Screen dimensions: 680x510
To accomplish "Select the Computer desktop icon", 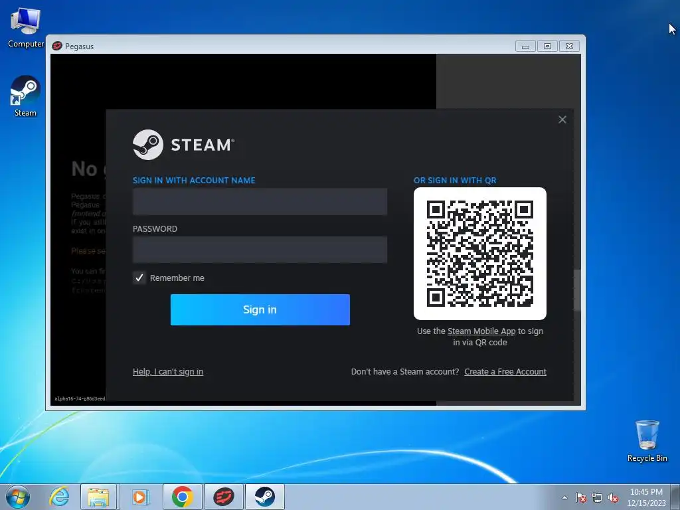I will (x=25, y=28).
